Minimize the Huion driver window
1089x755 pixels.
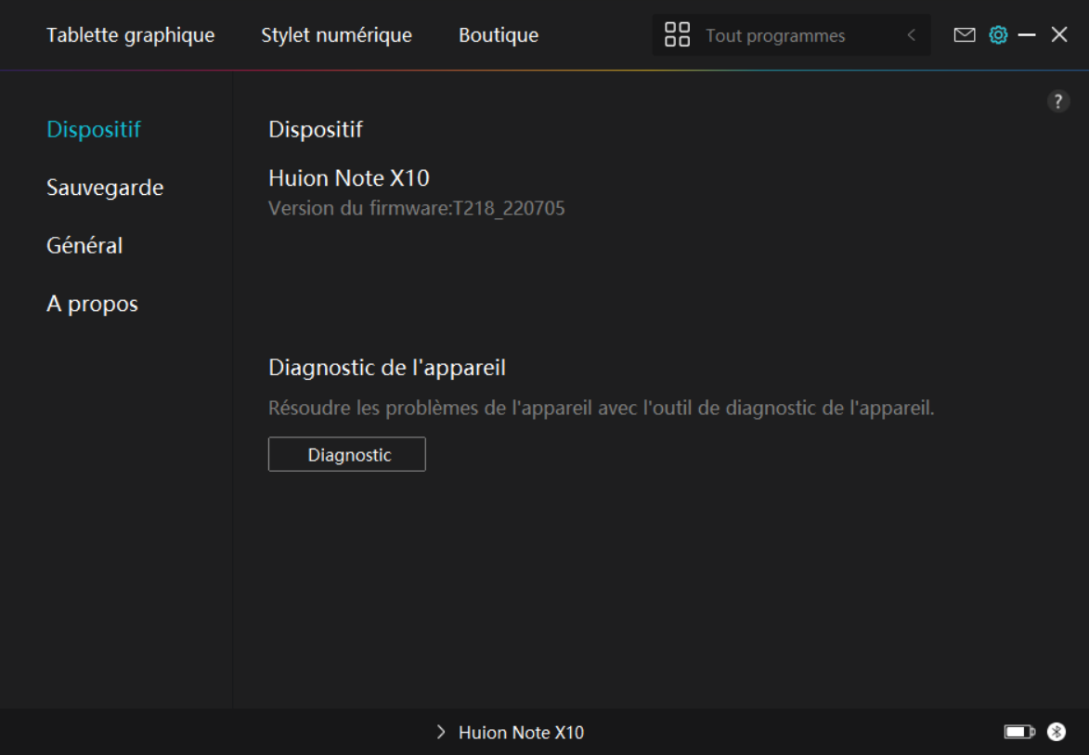[1027, 35]
